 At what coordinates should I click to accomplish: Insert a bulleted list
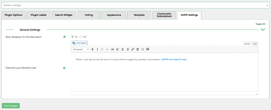click(102, 49)
